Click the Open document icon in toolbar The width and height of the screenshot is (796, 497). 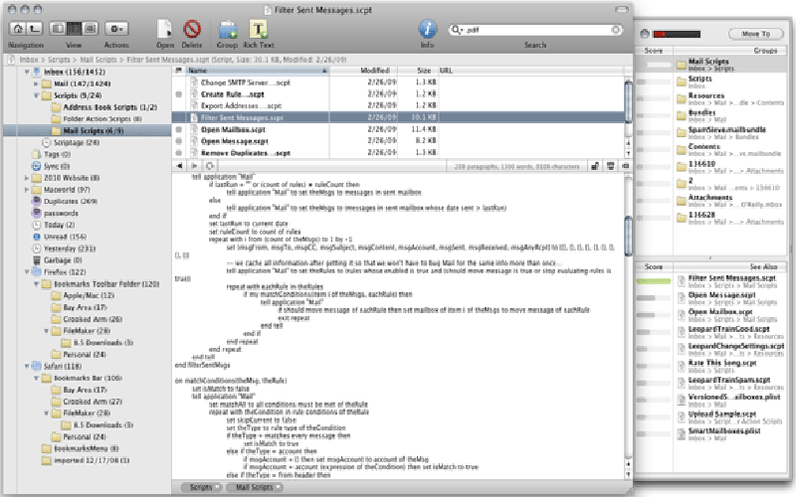(164, 30)
